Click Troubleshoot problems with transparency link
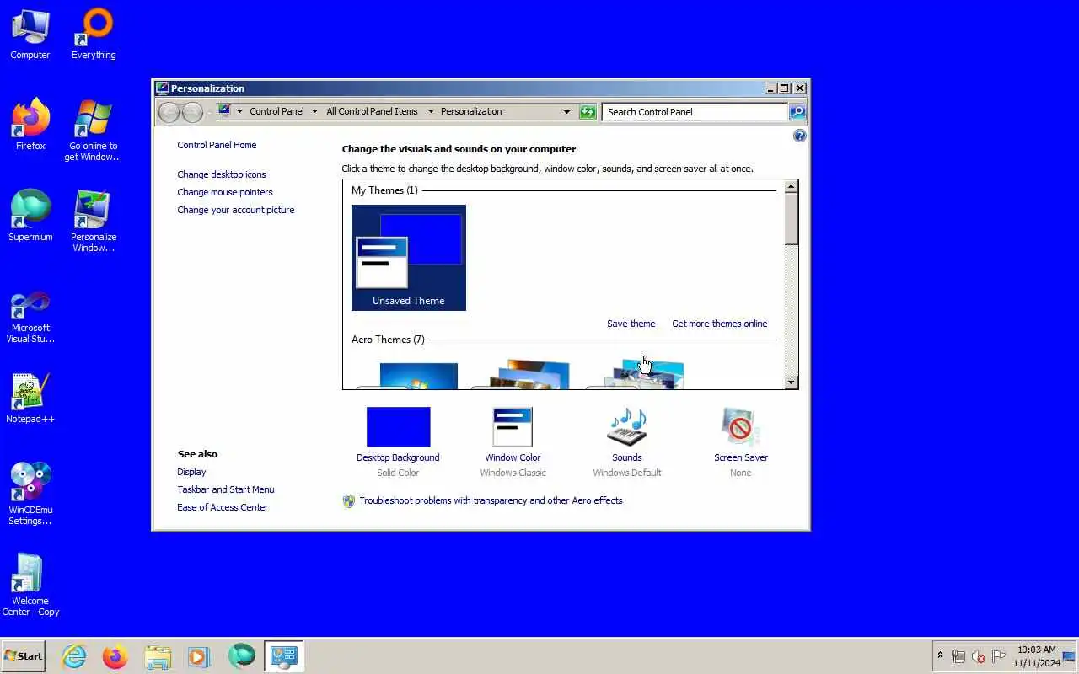The image size is (1079, 674). [491, 500]
